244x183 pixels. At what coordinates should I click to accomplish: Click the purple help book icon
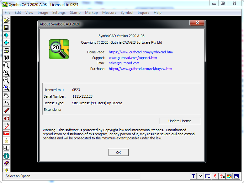(7, 163)
